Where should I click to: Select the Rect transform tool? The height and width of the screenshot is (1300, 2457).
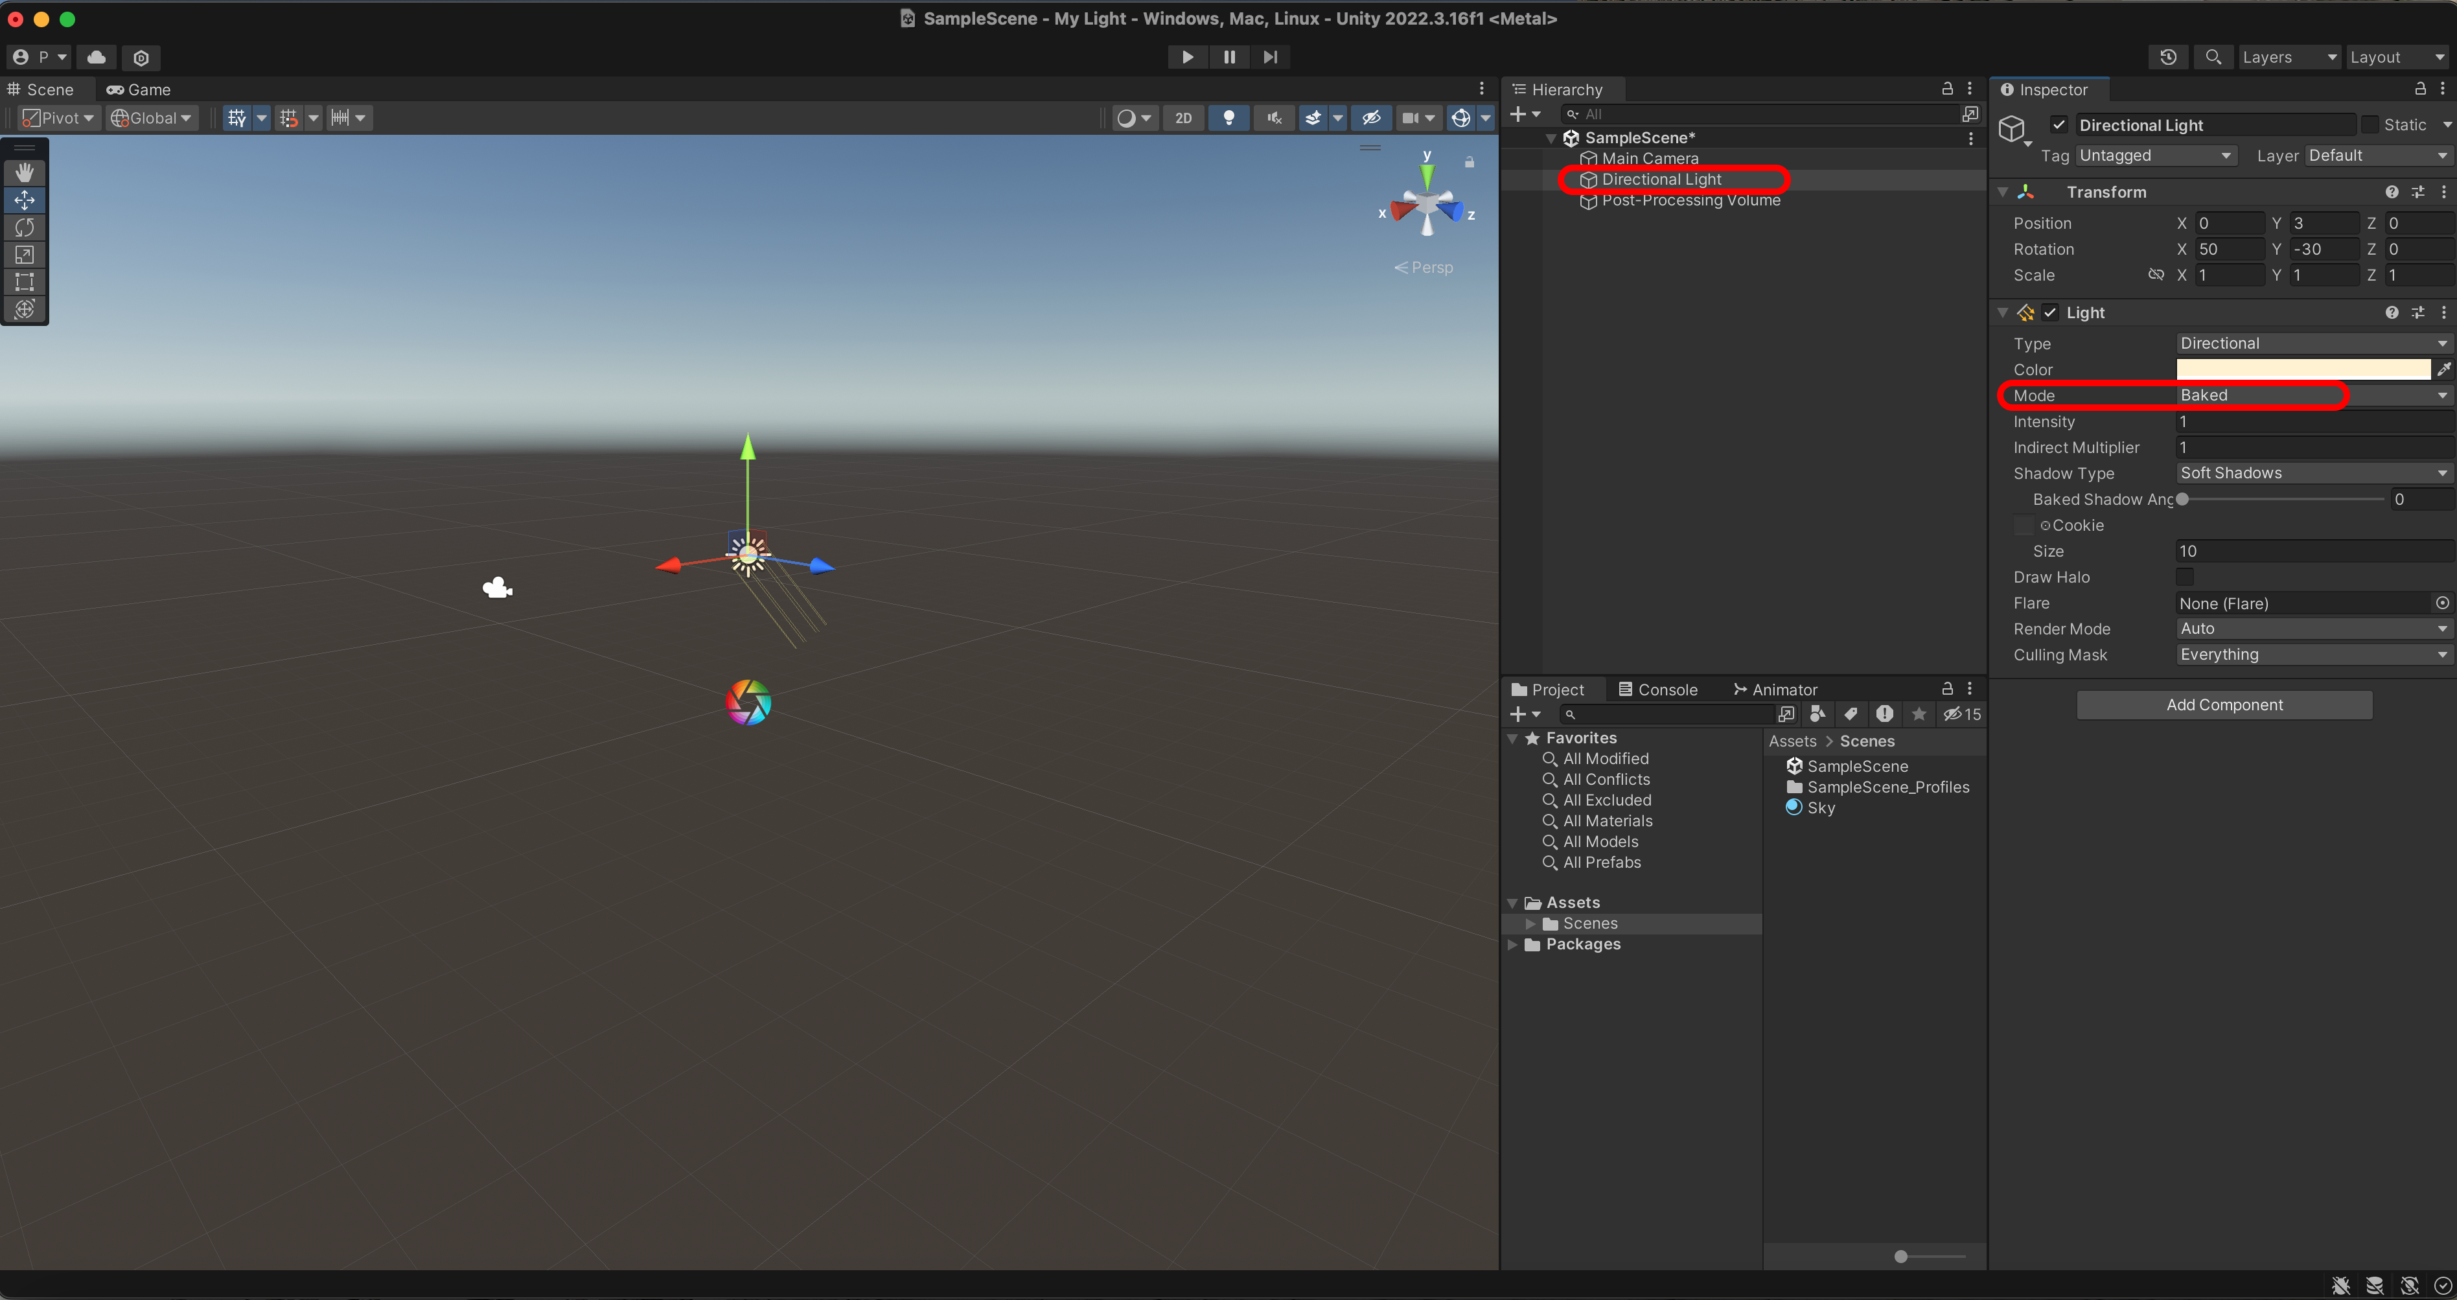click(x=25, y=283)
